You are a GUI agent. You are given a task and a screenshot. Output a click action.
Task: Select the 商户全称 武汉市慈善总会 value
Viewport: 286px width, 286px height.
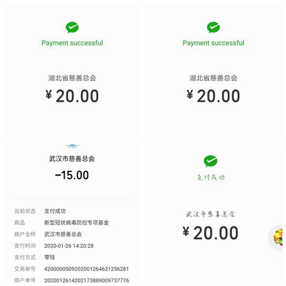(63, 234)
